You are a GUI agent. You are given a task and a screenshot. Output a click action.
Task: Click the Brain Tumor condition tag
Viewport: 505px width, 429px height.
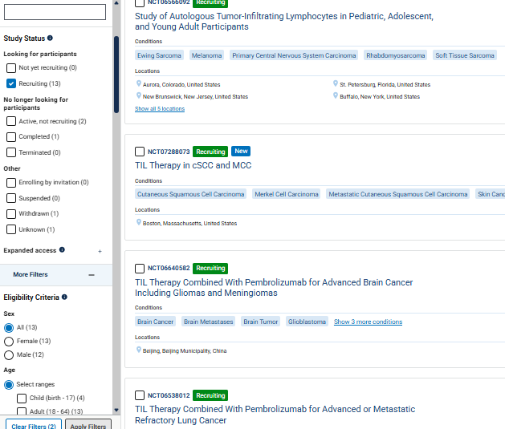click(x=261, y=322)
